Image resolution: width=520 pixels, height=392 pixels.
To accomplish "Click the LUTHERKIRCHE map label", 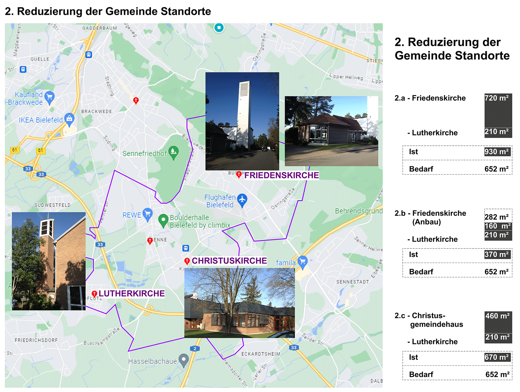I will [132, 294].
